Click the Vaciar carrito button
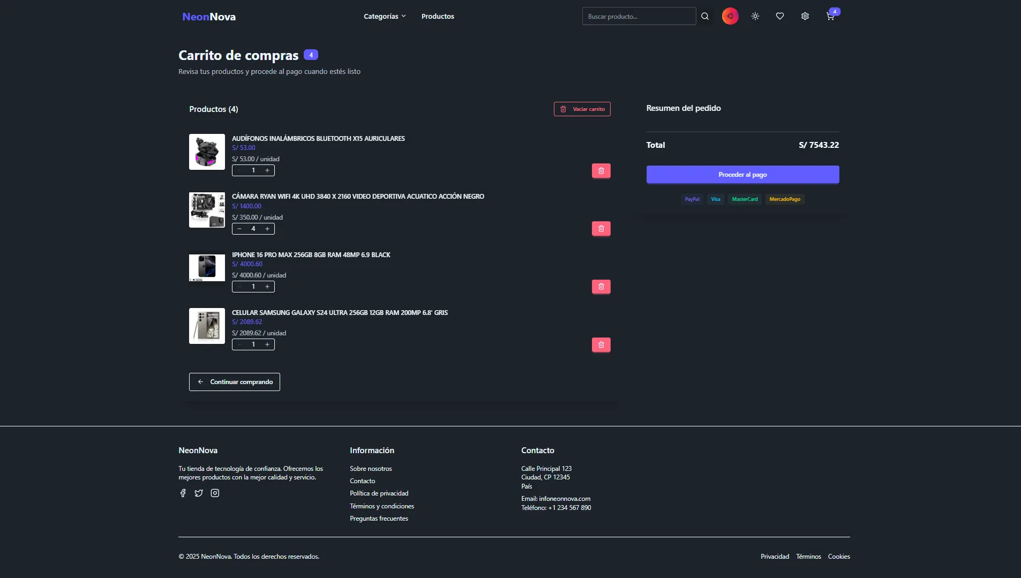This screenshot has height=578, width=1021. coord(582,109)
